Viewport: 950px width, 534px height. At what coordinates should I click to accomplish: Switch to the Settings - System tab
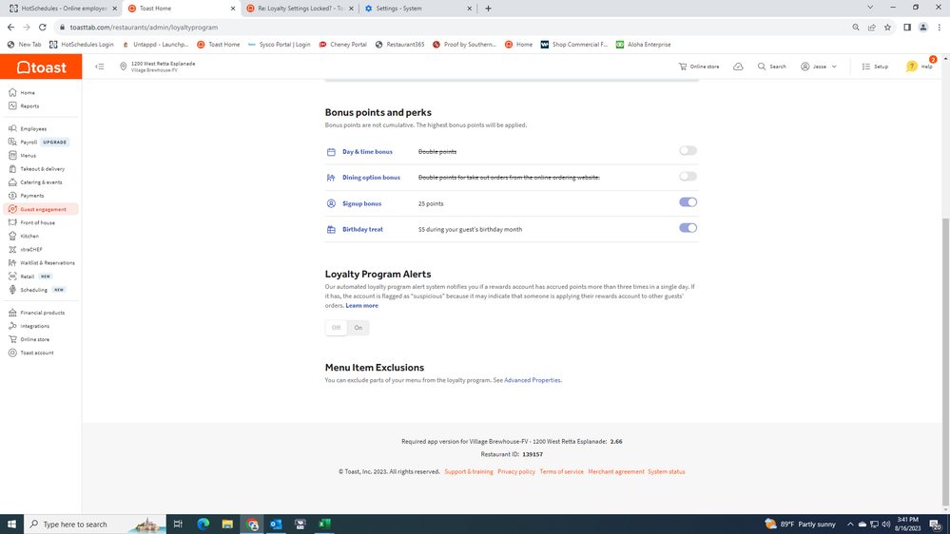point(417,9)
